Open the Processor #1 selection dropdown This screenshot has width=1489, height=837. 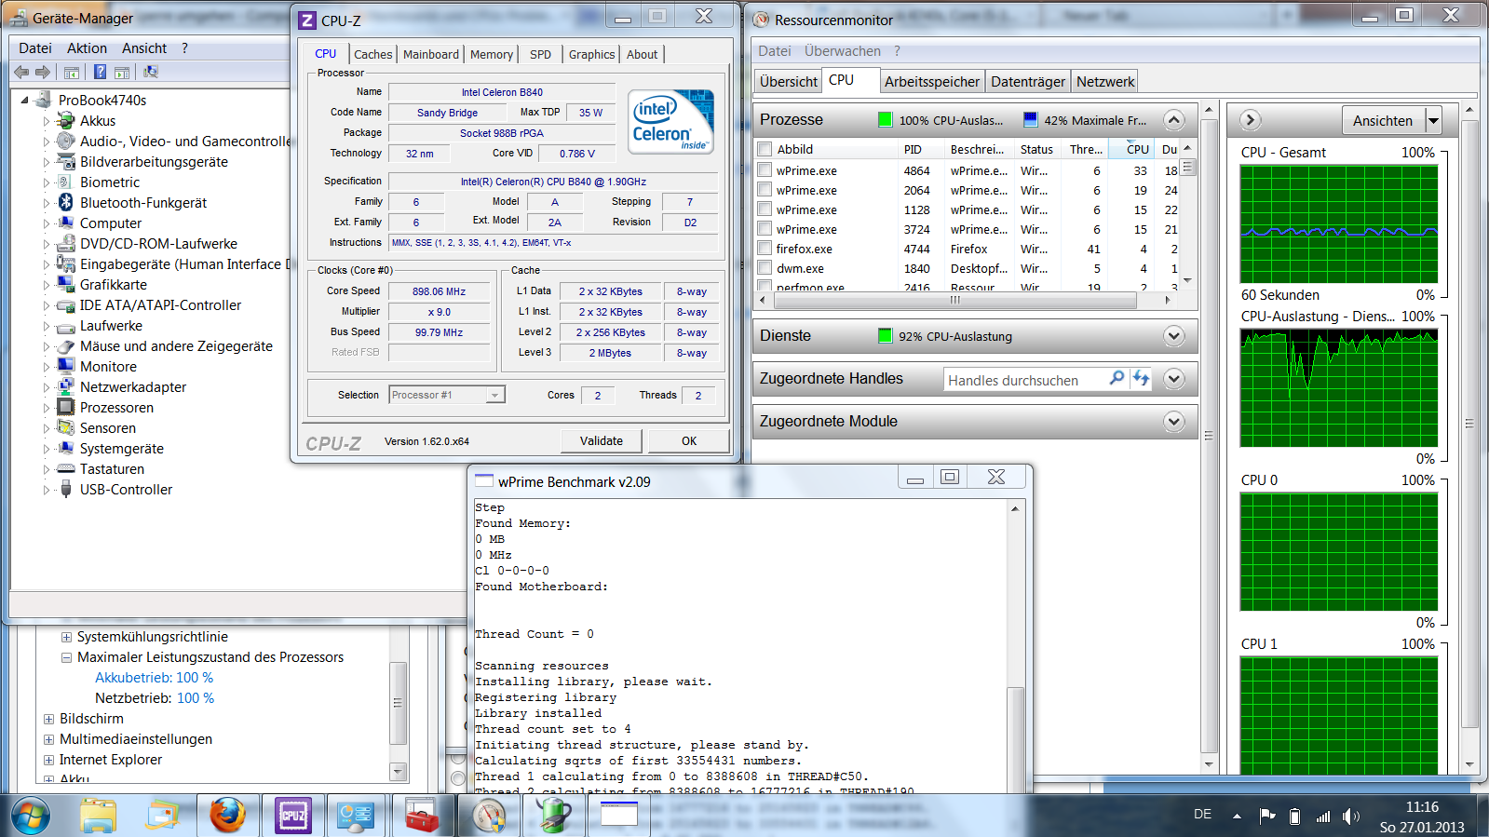click(x=495, y=395)
